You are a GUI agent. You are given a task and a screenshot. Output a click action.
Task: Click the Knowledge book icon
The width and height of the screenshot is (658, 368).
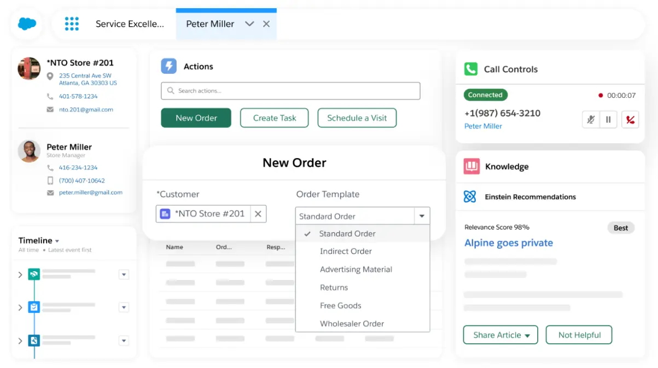pos(471,167)
